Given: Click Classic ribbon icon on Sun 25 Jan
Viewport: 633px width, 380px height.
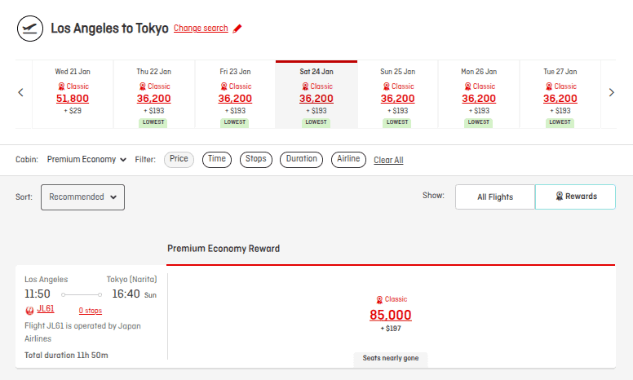Looking at the screenshot, I should pyautogui.click(x=387, y=86).
